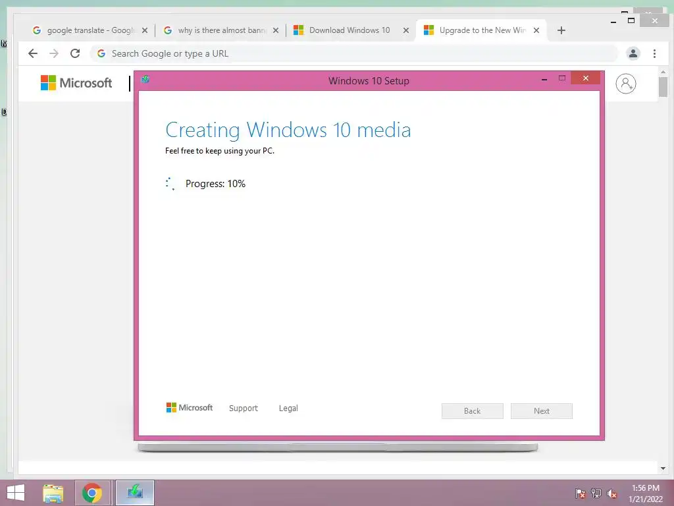This screenshot has height=506, width=674.
Task: Click page scrollbar up arrow
Action: 663,71
